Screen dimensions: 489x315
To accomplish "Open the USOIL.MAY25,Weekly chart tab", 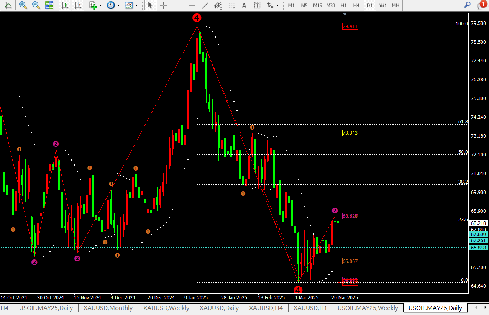I will click(x=368, y=308).
